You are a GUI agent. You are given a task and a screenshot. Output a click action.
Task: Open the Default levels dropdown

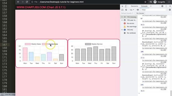[127, 13]
